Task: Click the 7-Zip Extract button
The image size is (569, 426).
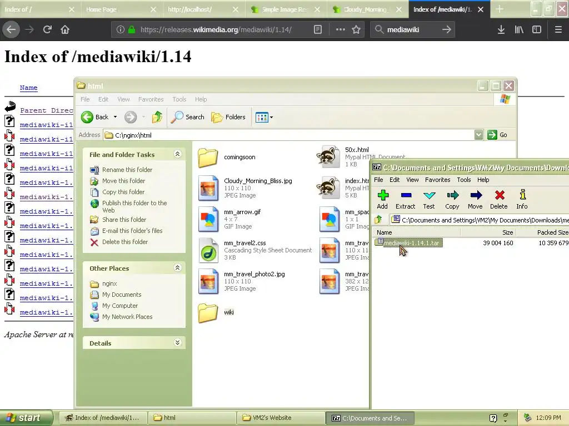Action: point(405,199)
